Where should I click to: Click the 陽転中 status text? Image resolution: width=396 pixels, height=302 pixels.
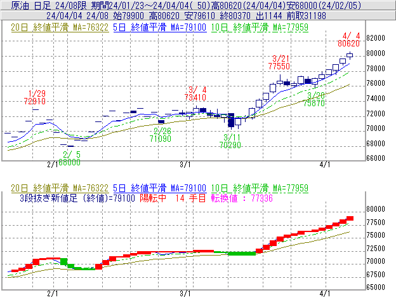pos(153,198)
